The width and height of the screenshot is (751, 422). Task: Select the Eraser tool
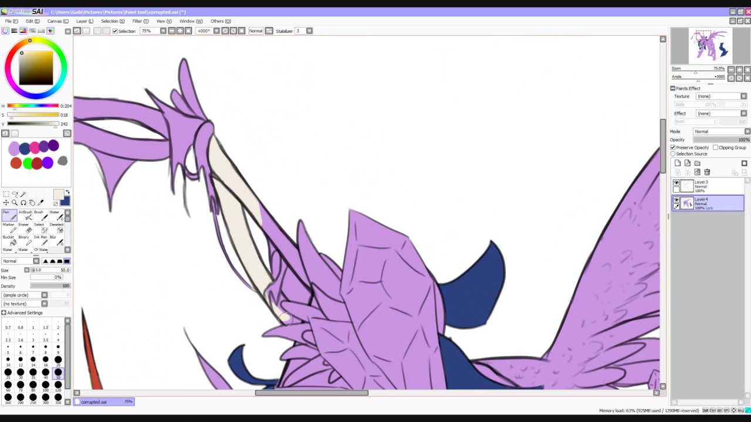tap(25, 227)
